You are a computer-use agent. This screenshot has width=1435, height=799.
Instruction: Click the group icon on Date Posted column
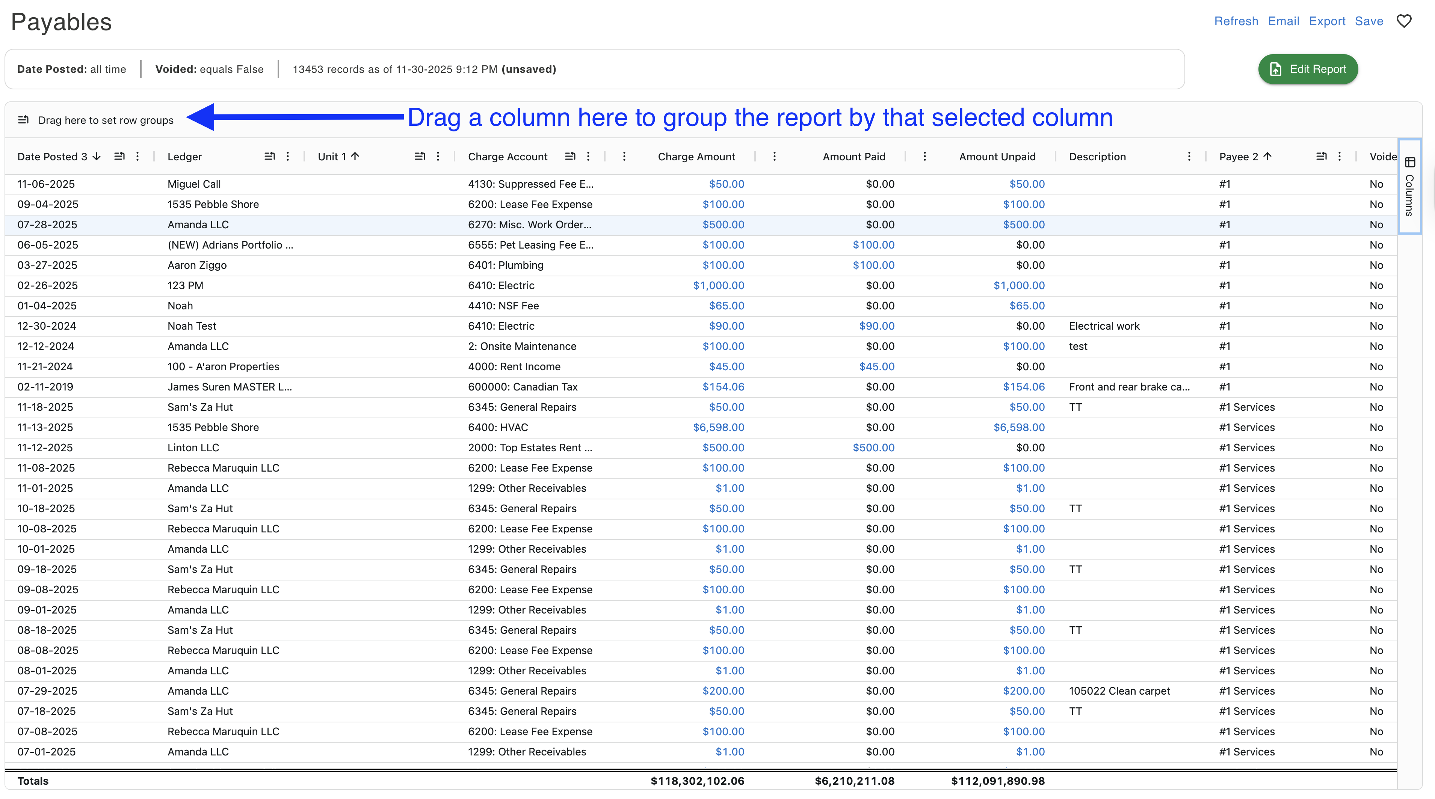(x=119, y=157)
